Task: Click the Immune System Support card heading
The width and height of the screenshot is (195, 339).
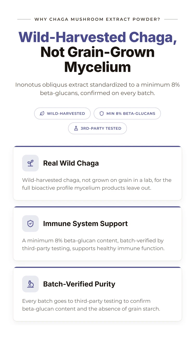Action: click(x=85, y=224)
